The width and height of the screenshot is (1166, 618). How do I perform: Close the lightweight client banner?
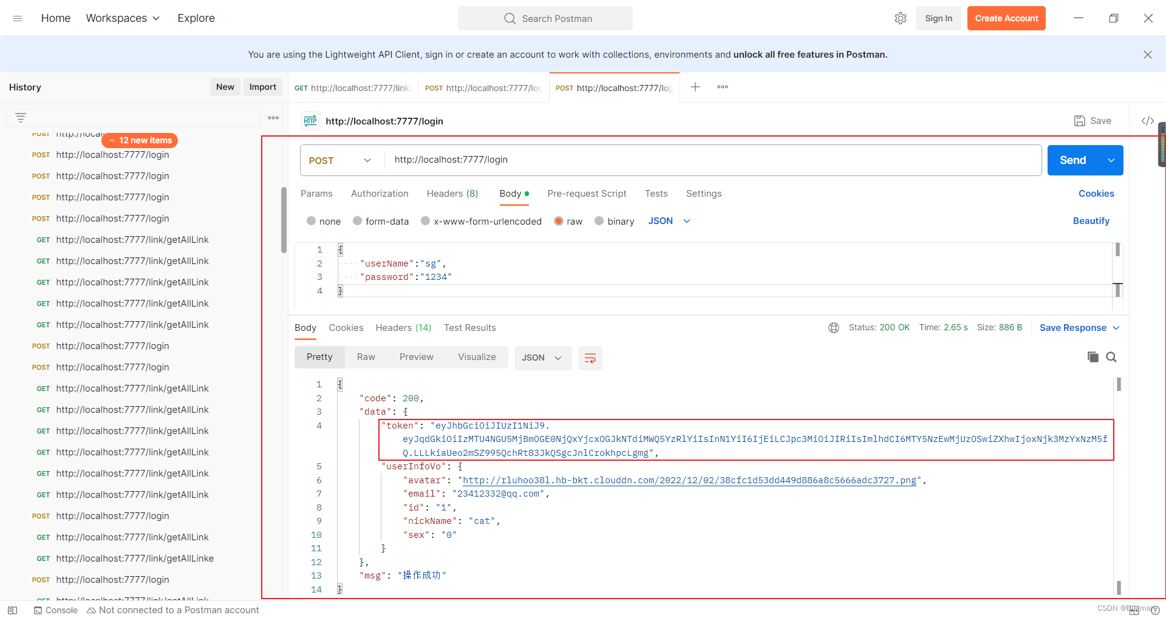(x=1147, y=55)
